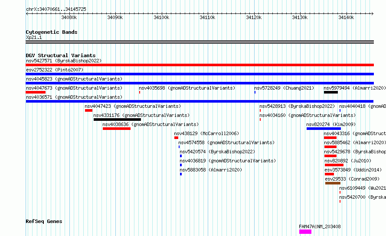The width and height of the screenshot is (386, 236).
Task: Click the long red bar under nsv5427571
Action: click(200, 65)
